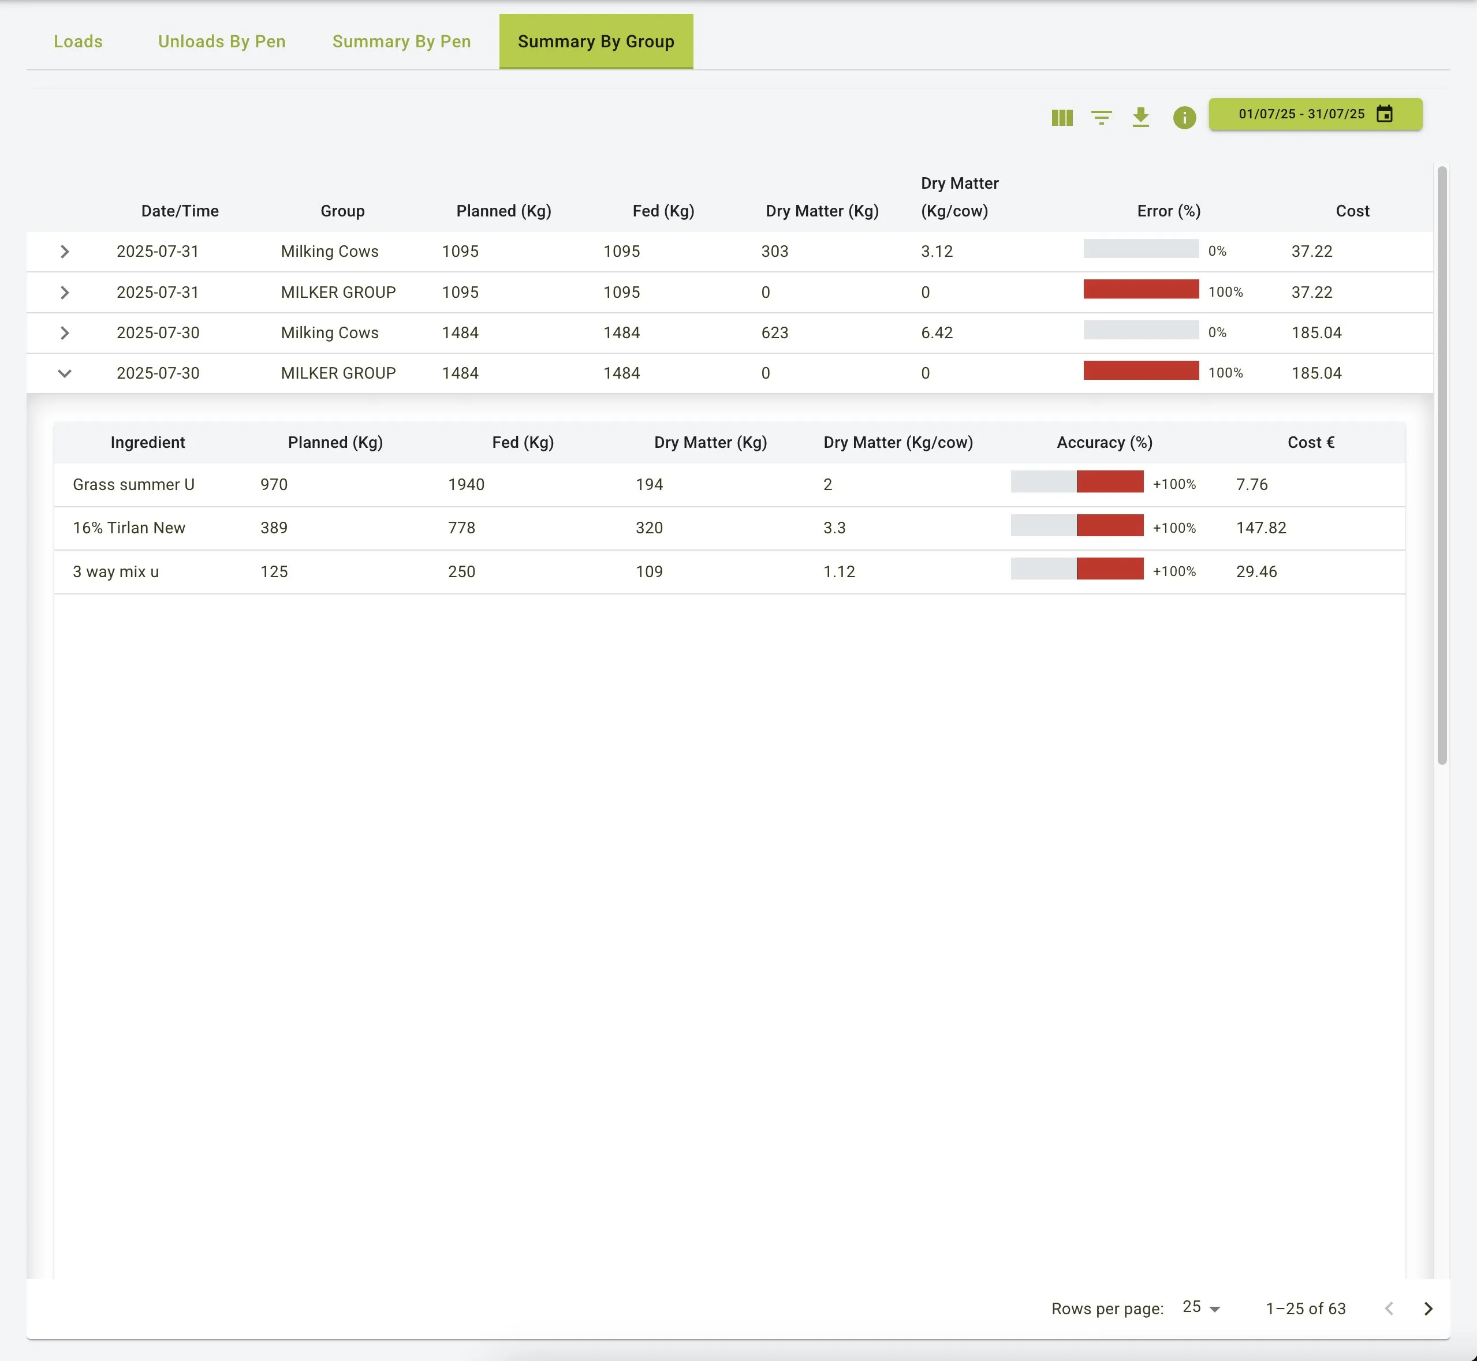
Task: Click 100% error bar for 2025-07-31 MILKER GROUP
Action: pyautogui.click(x=1140, y=289)
